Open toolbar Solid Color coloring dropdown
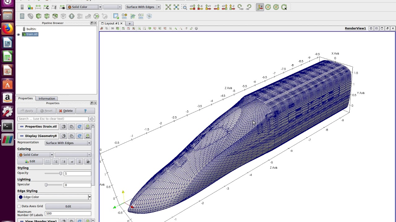396x222 pixels. 84,7
